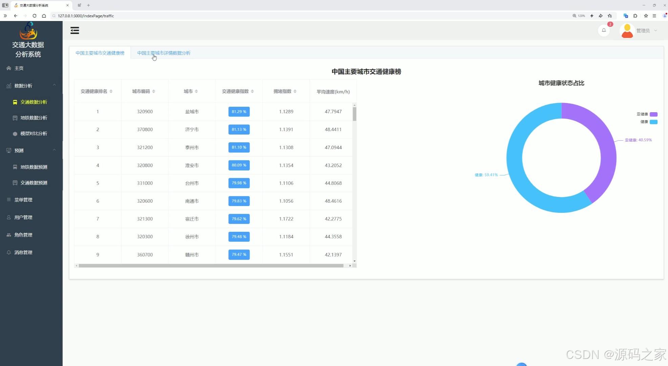
Task: Open the notification bell
Action: (x=604, y=30)
